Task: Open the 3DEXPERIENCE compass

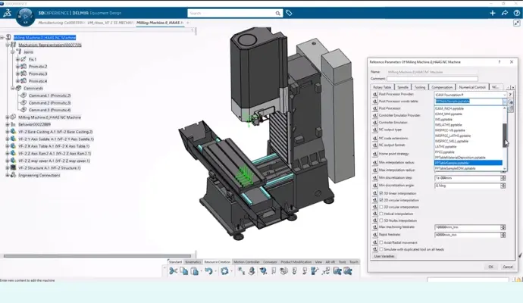Action: click(x=25, y=17)
